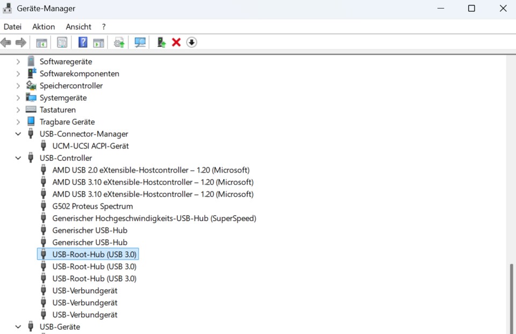Open the Aktion menu
The width and height of the screenshot is (516, 334).
point(44,26)
